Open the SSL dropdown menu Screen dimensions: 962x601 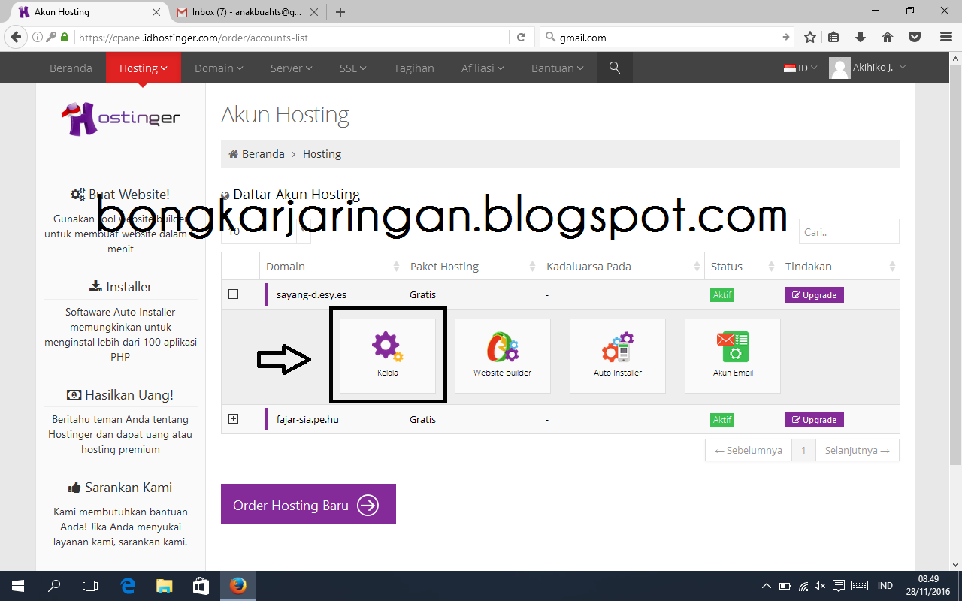click(352, 68)
